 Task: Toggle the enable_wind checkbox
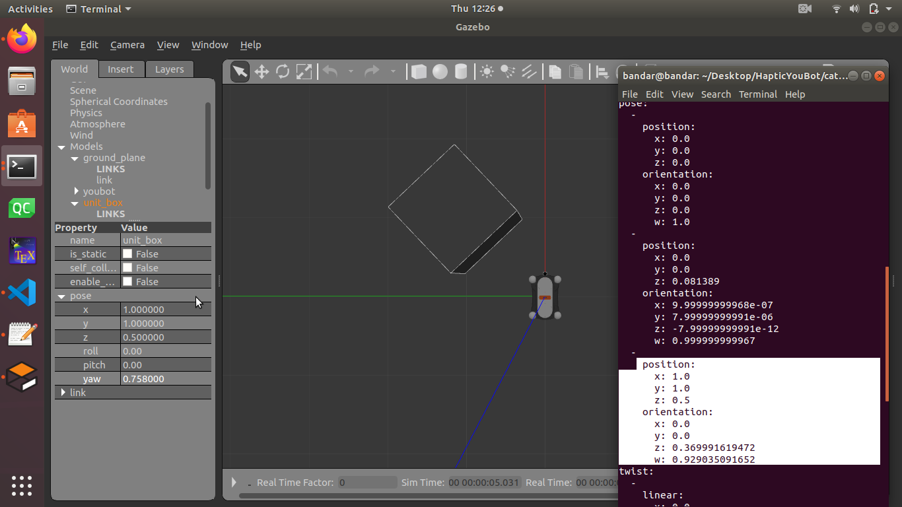pos(127,282)
